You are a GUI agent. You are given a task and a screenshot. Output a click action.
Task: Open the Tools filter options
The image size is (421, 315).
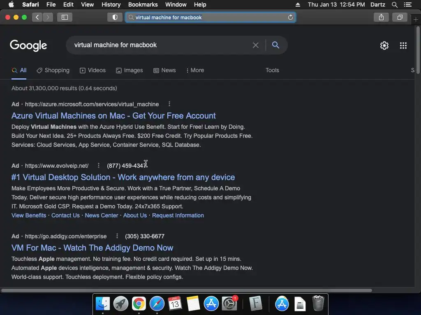[x=272, y=70]
